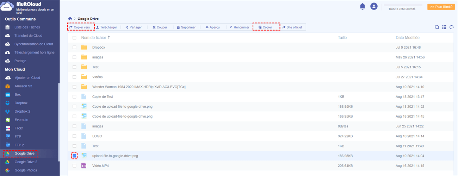Image resolution: width=458 pixels, height=176 pixels.
Task: Select Box cloud
Action: tap(18, 95)
